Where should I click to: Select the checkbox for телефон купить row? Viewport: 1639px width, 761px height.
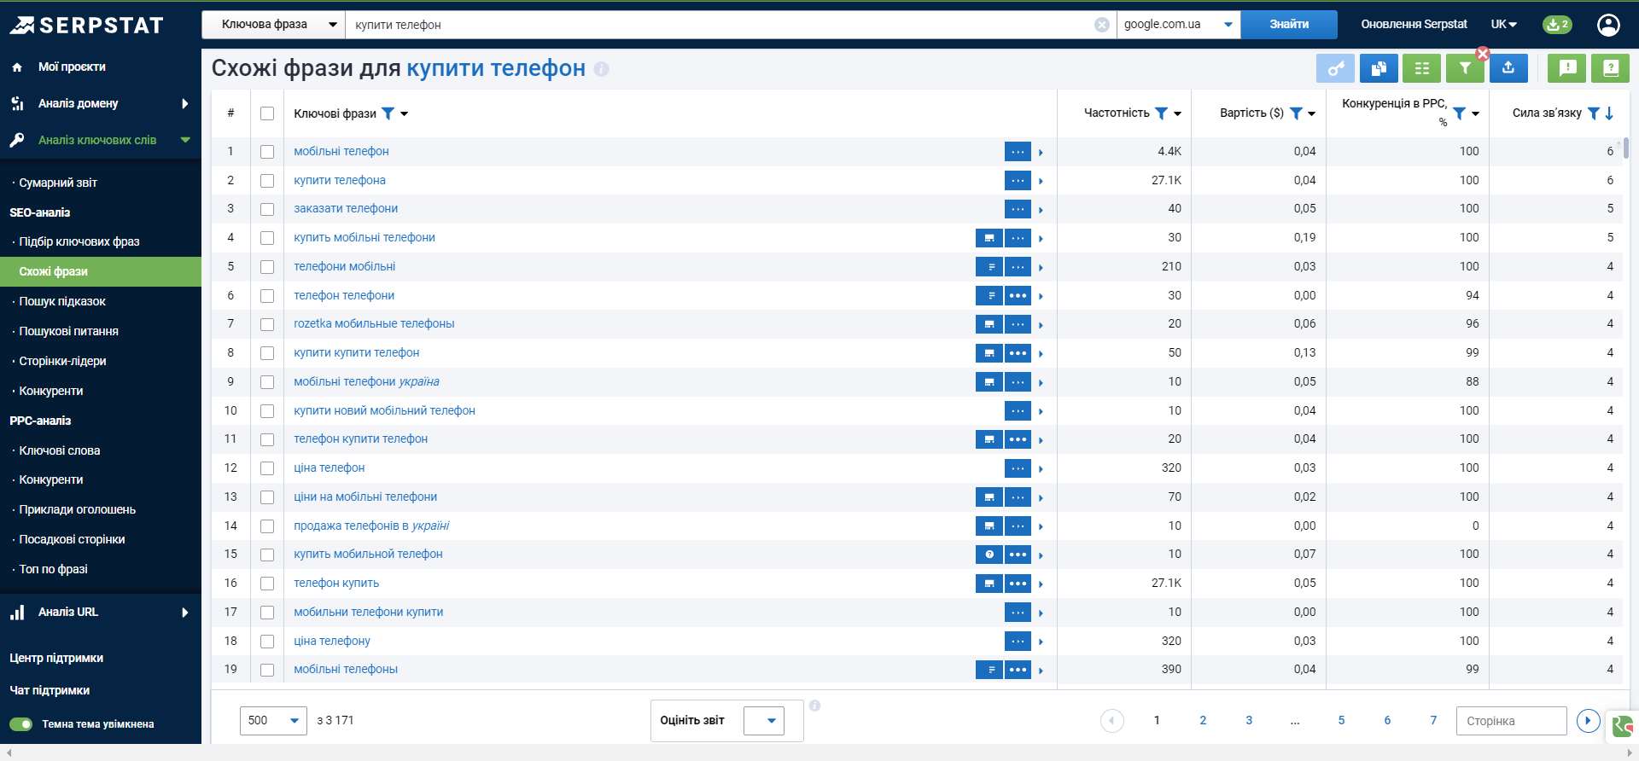pos(267,584)
